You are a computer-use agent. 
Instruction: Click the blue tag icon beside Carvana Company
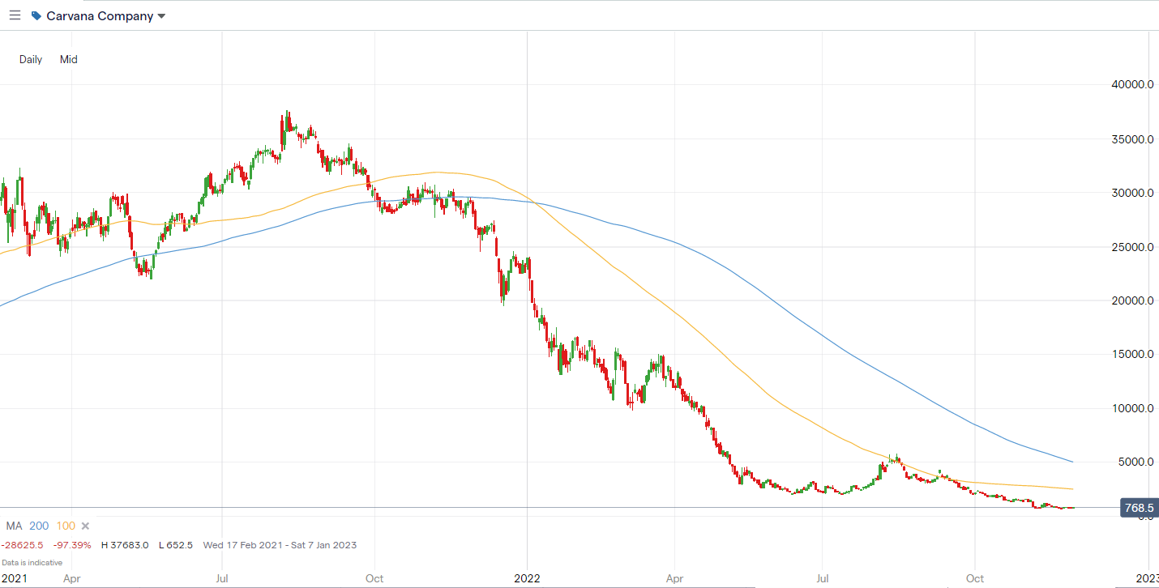coord(36,15)
